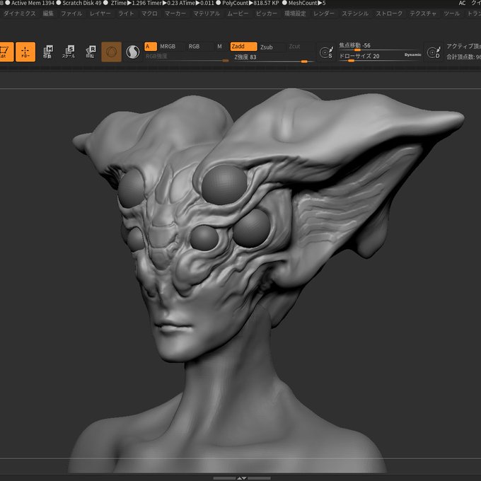Toggle the A button off

click(151, 47)
